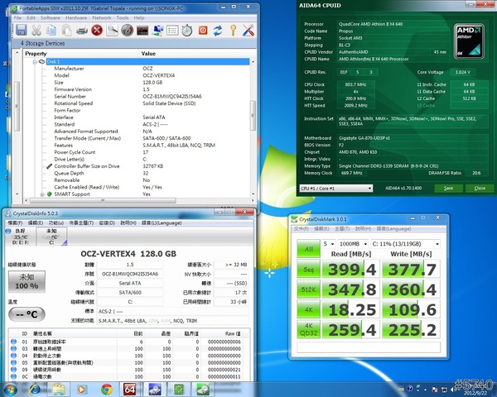This screenshot has height=397, width=497.
Task: Click the red X stop icon in SIW
Action: (x=97, y=31)
